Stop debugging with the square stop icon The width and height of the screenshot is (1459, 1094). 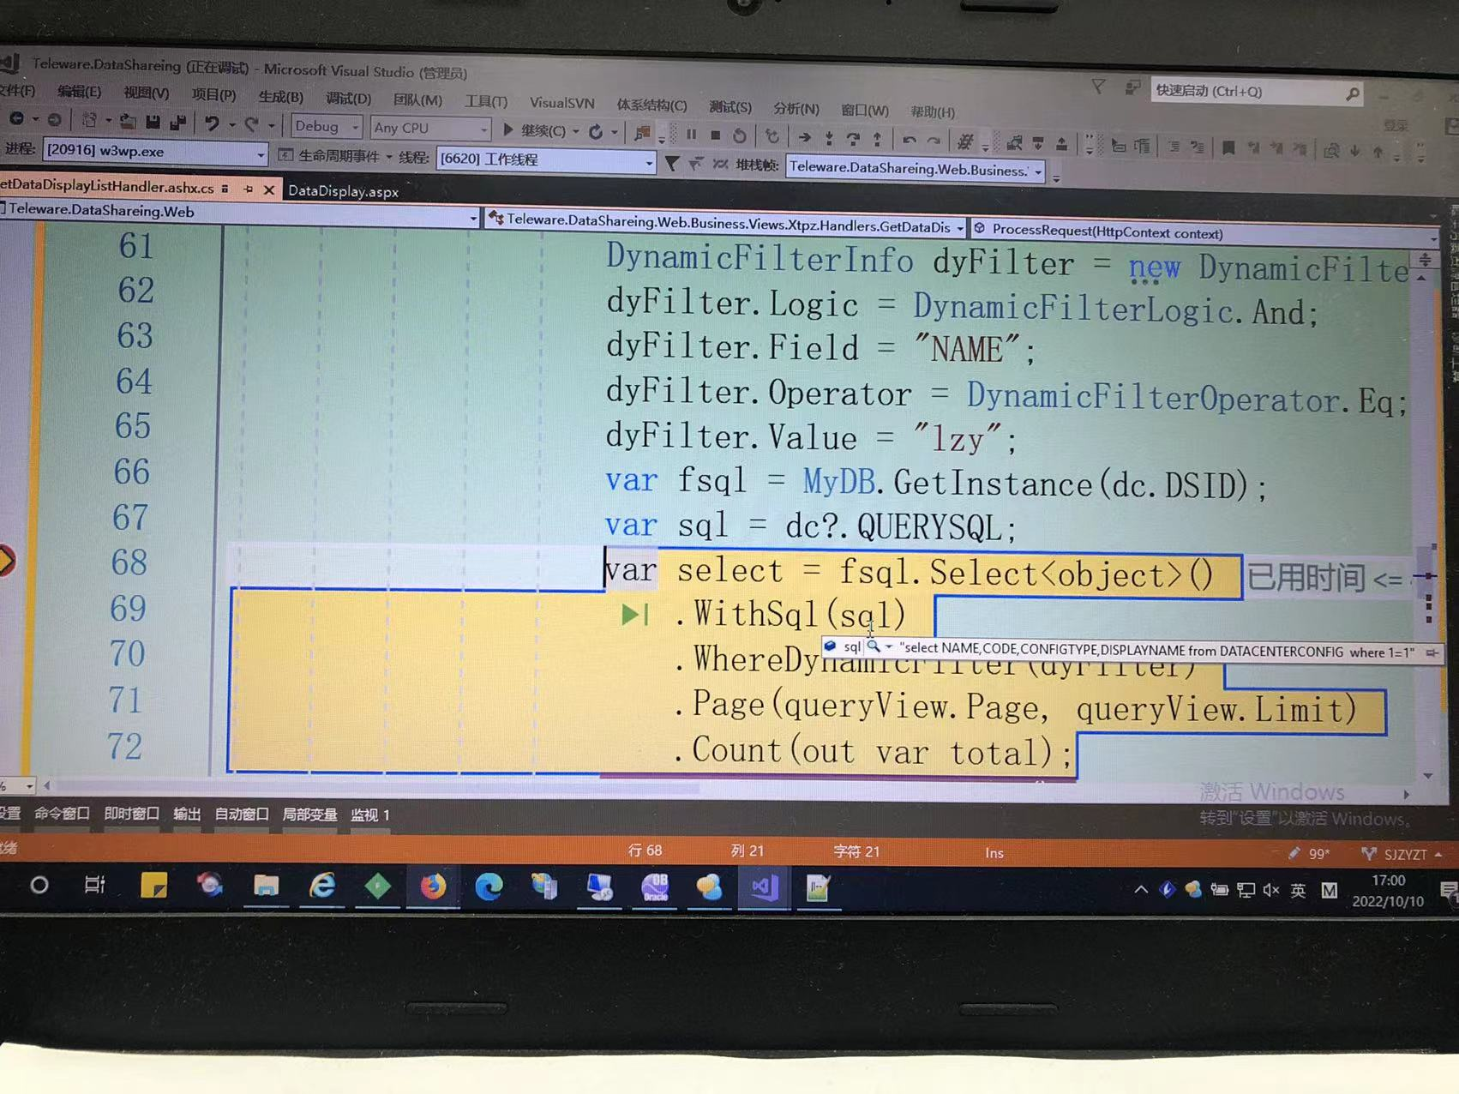(x=715, y=135)
